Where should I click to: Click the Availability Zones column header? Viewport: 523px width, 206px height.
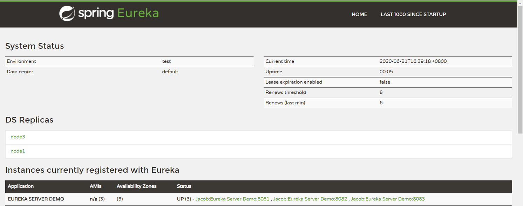click(x=137, y=186)
